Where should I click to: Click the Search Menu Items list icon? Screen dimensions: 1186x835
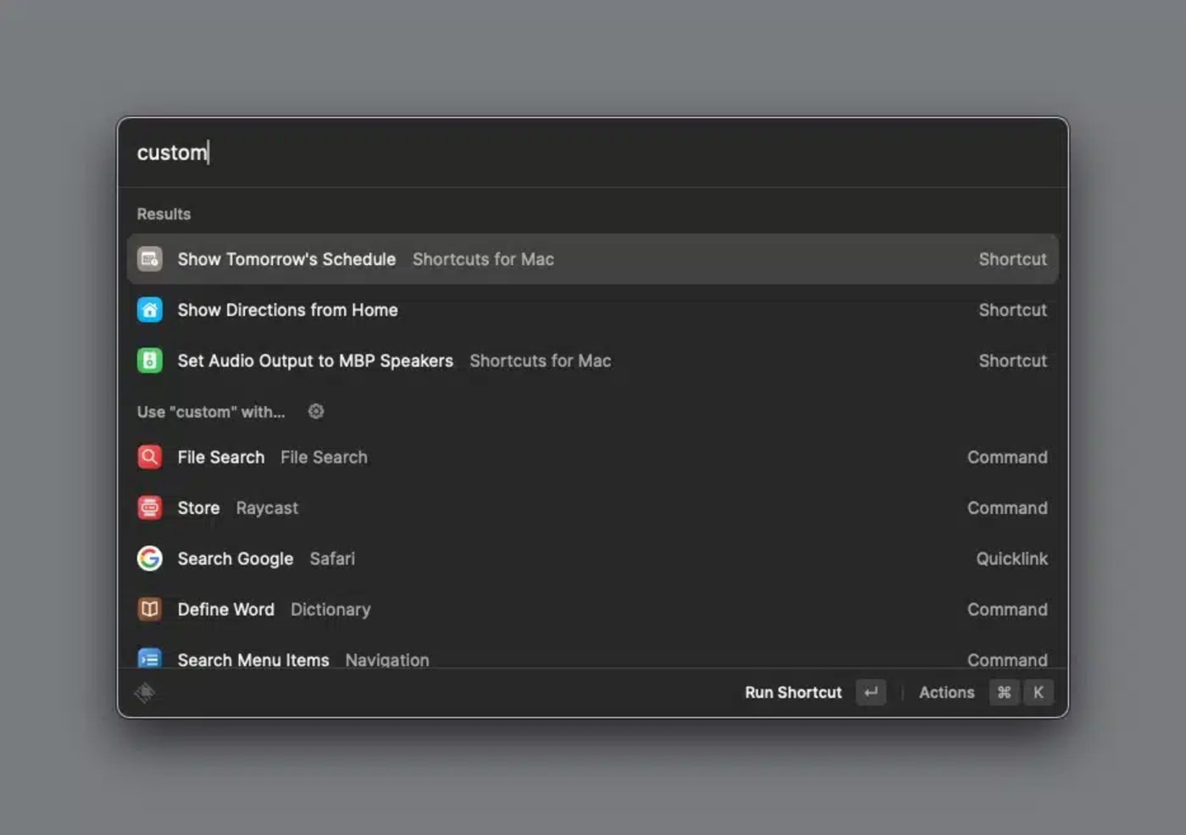pyautogui.click(x=150, y=658)
